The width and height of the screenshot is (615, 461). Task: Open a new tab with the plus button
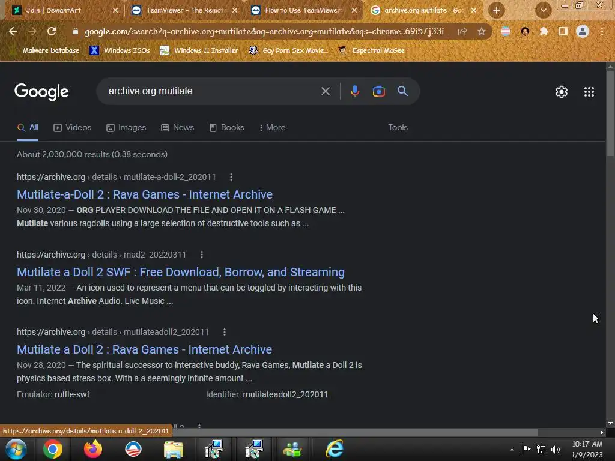(x=497, y=10)
